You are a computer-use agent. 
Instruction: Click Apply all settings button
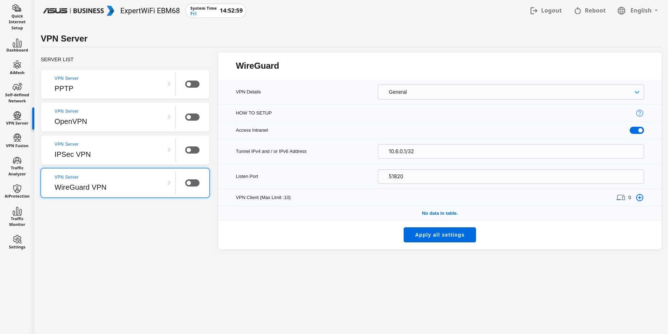point(439,235)
